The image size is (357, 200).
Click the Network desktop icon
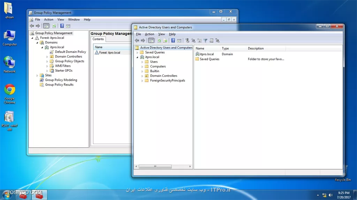pos(9,65)
